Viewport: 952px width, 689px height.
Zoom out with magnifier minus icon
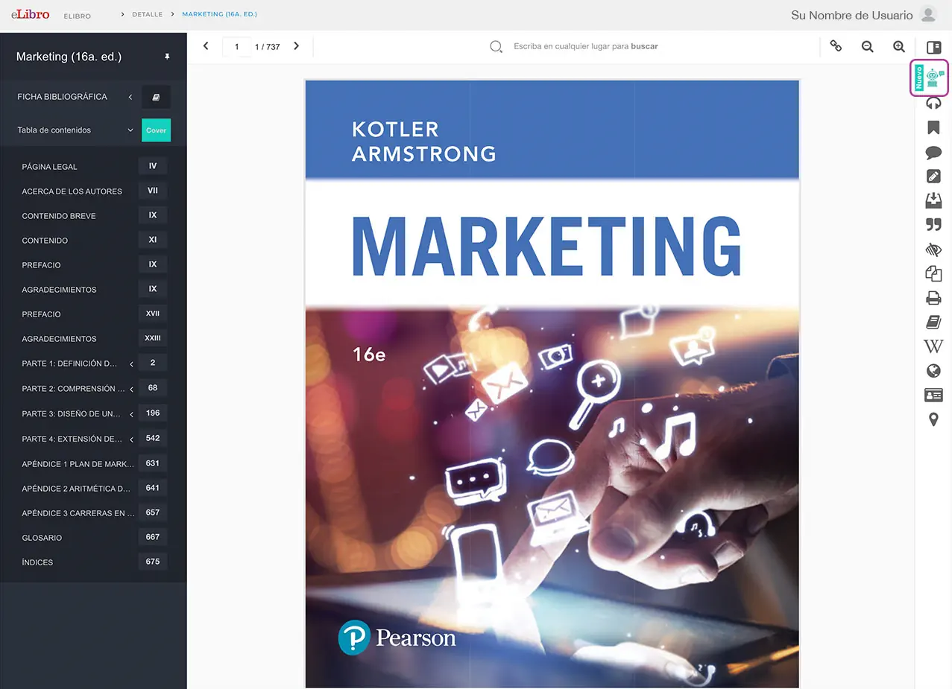coord(867,46)
